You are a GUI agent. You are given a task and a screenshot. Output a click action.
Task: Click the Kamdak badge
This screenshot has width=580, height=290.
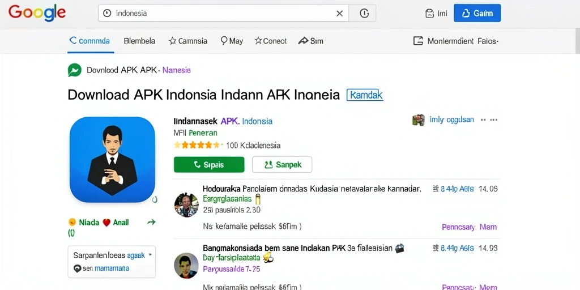coord(364,95)
